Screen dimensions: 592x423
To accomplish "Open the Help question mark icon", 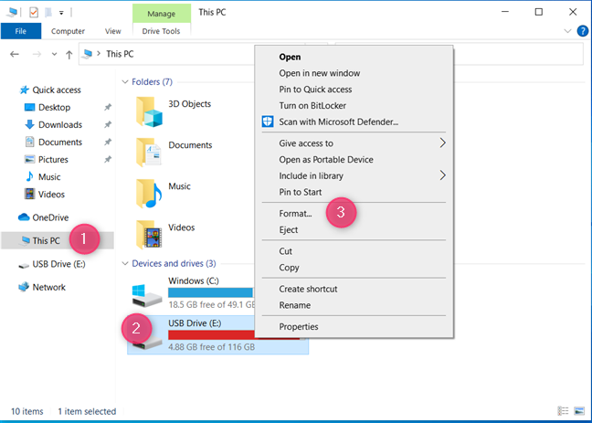I will point(583,31).
